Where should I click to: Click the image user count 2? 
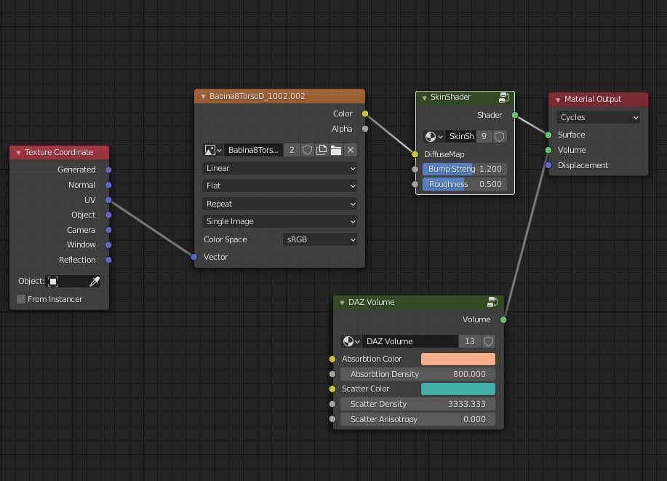pyautogui.click(x=292, y=150)
